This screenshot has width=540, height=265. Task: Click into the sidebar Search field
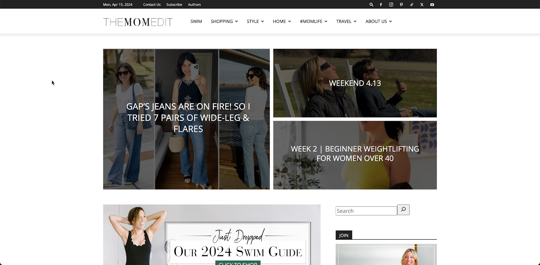(x=366, y=211)
